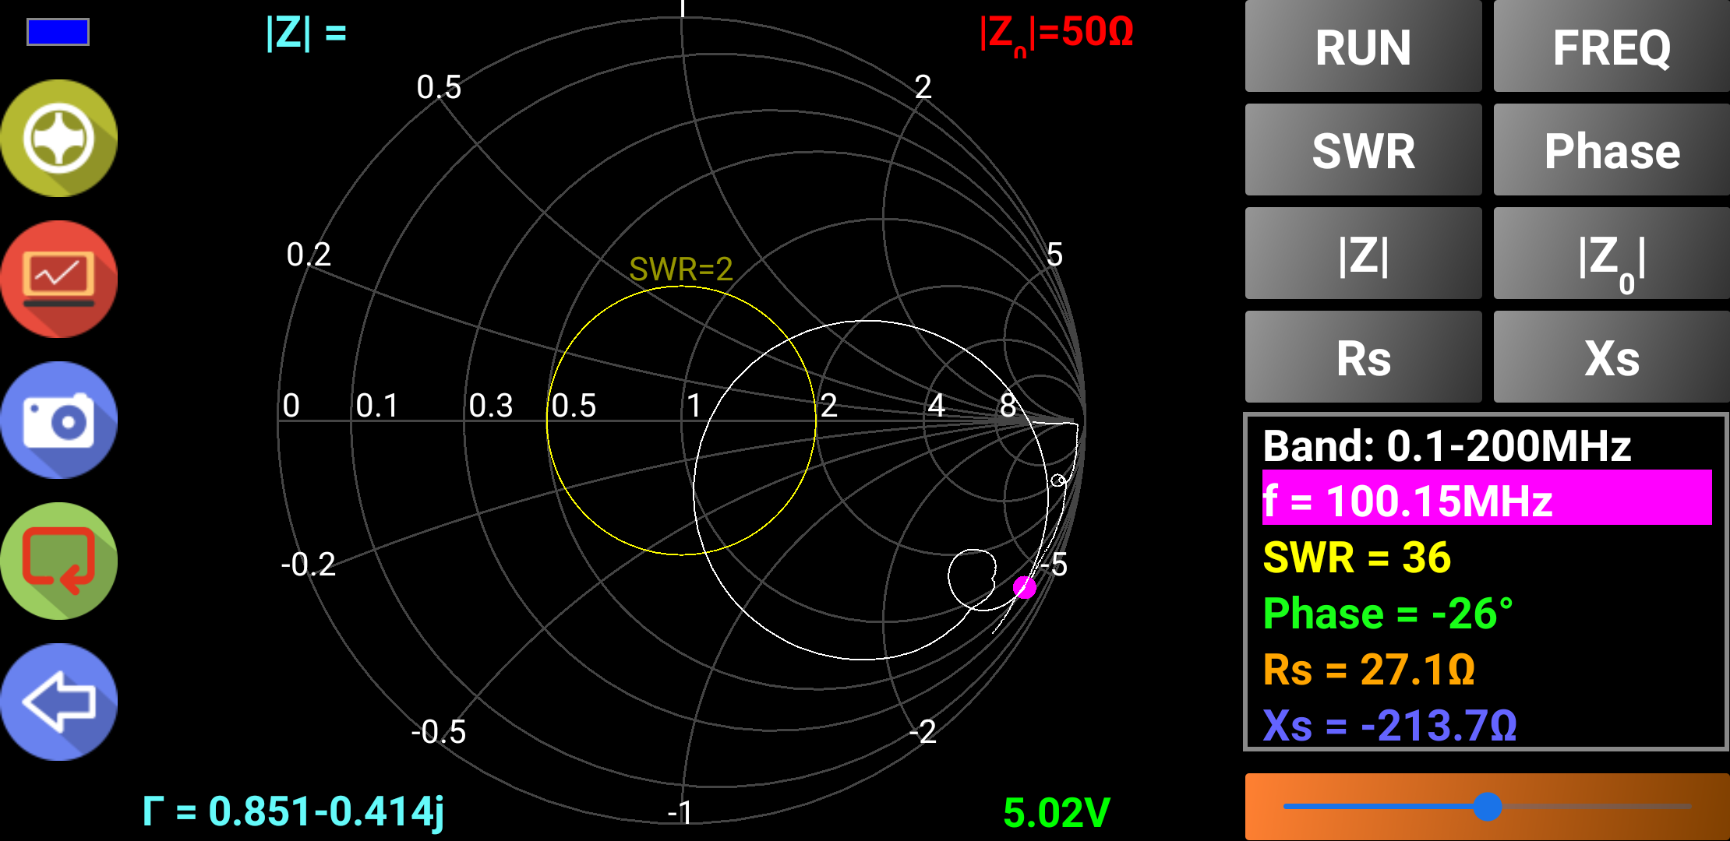Open the red graph chart mode icon

(x=58, y=279)
